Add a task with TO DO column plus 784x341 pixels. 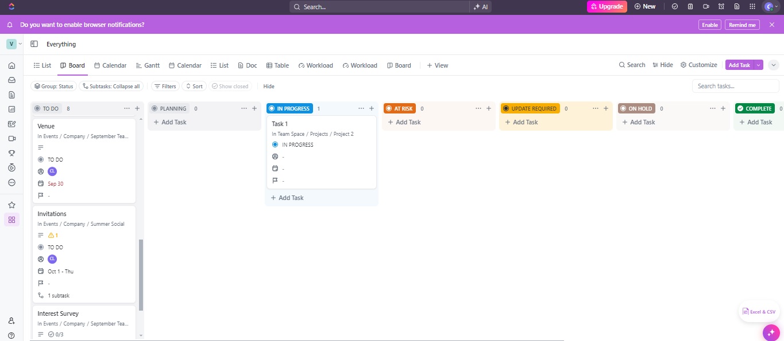point(137,108)
